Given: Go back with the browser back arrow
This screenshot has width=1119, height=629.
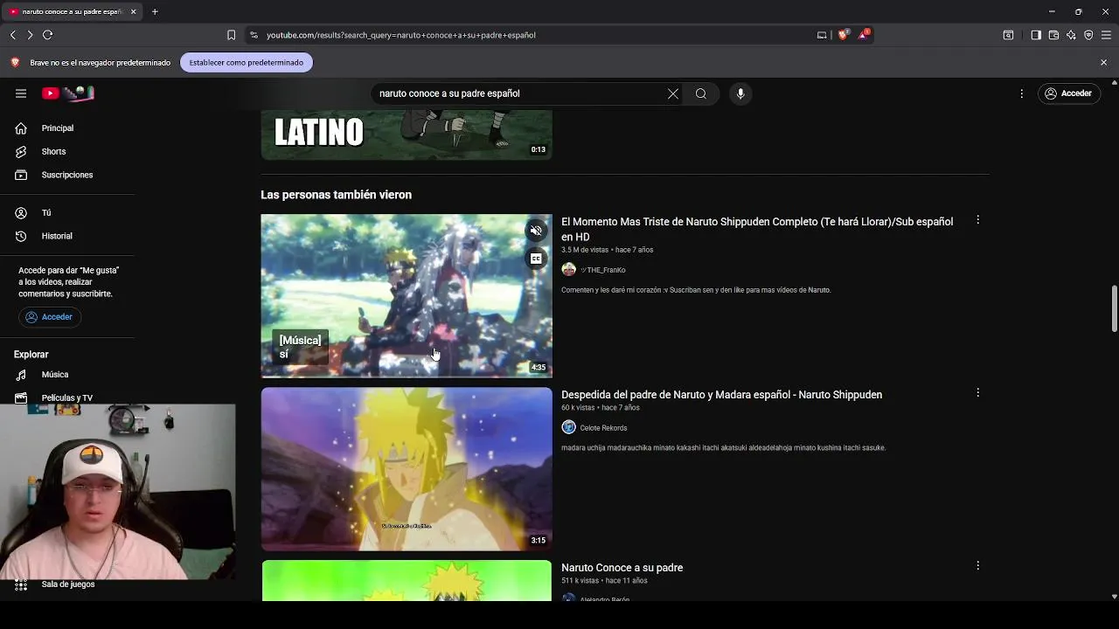Looking at the screenshot, I should click(x=13, y=35).
